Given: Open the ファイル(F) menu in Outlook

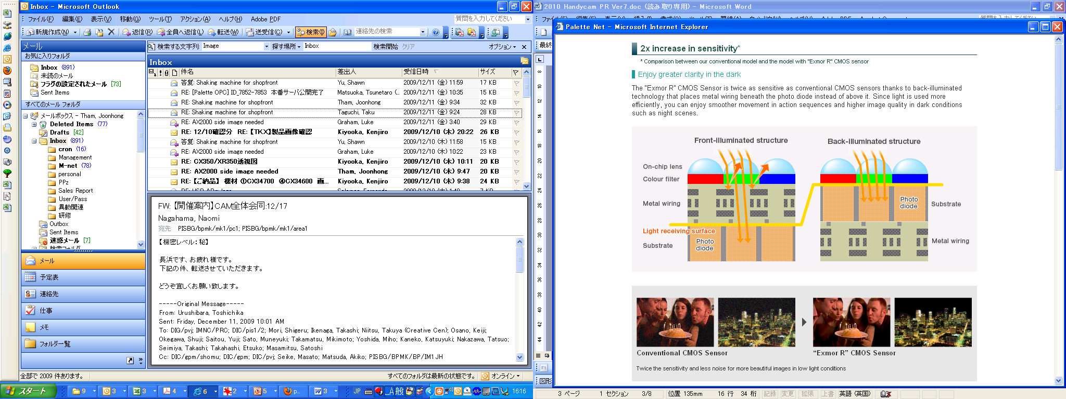Looking at the screenshot, I should 41,19.
